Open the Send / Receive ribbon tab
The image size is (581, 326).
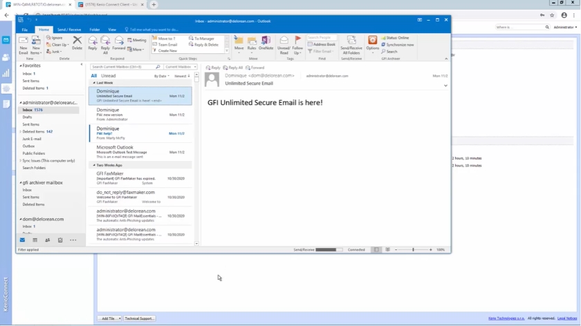pos(69,30)
